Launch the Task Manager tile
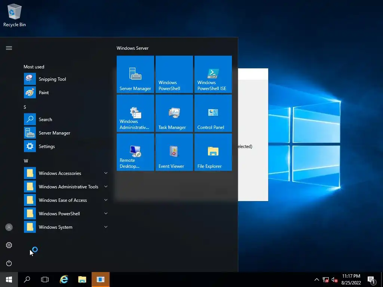Image resolution: width=383 pixels, height=287 pixels. click(x=174, y=113)
